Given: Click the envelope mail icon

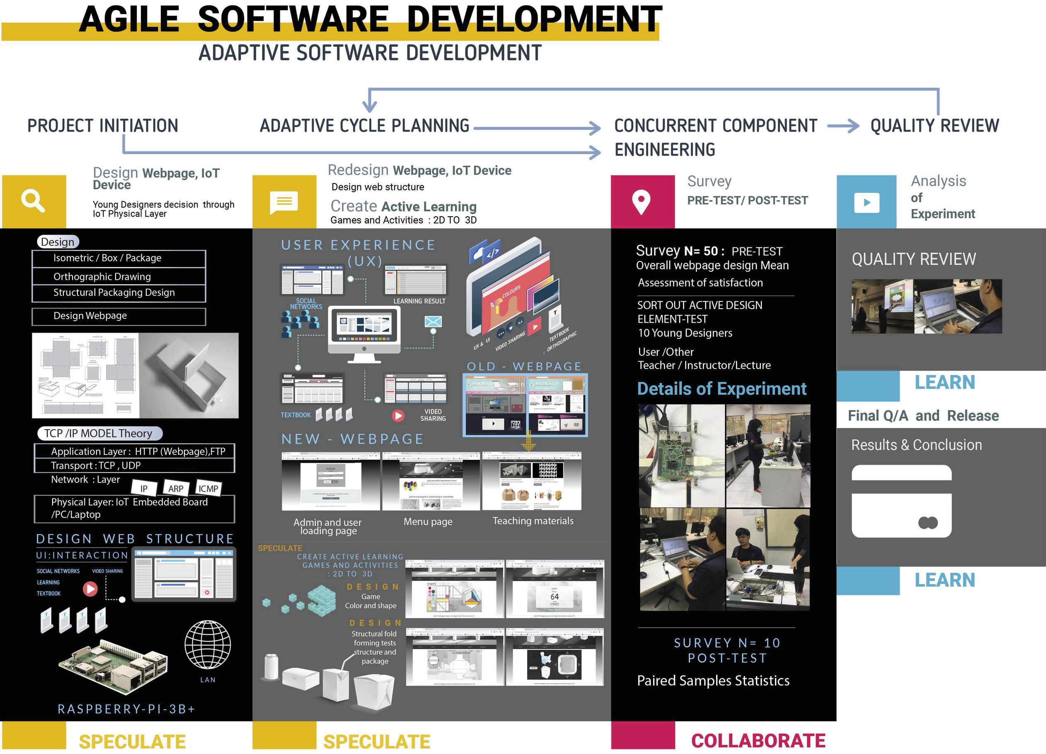Looking at the screenshot, I should click(433, 321).
